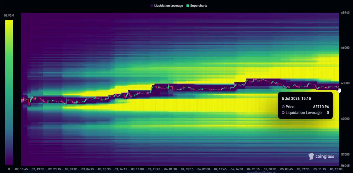Select the 68940 price axis label

click(345, 13)
